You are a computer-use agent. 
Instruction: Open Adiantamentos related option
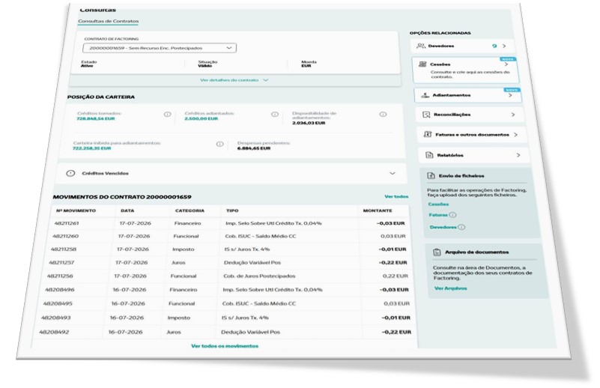pyautogui.click(x=468, y=95)
